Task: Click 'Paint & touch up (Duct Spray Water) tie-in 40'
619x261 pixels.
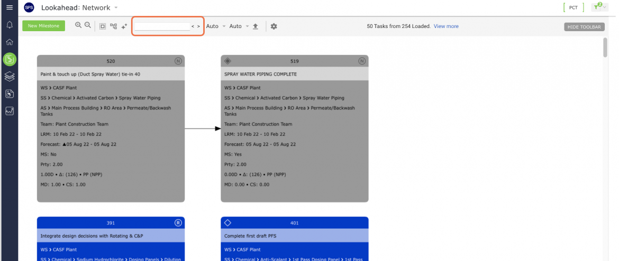Action: [x=90, y=74]
